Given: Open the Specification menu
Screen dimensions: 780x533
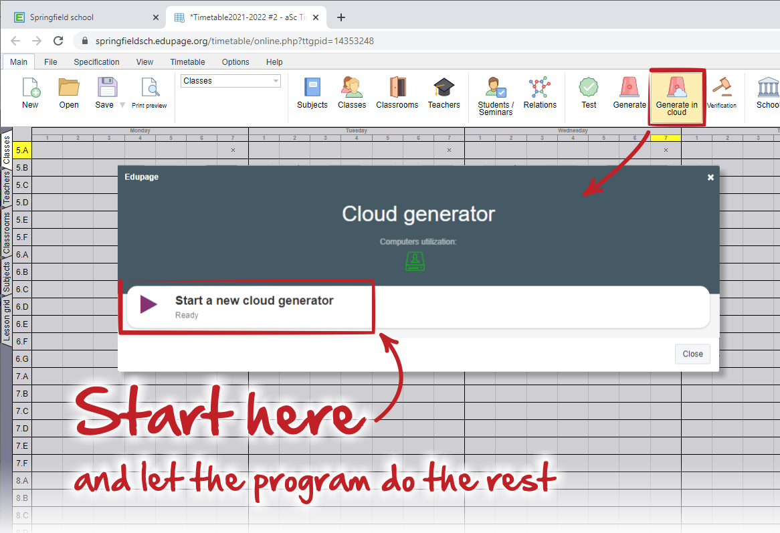Looking at the screenshot, I should (96, 62).
